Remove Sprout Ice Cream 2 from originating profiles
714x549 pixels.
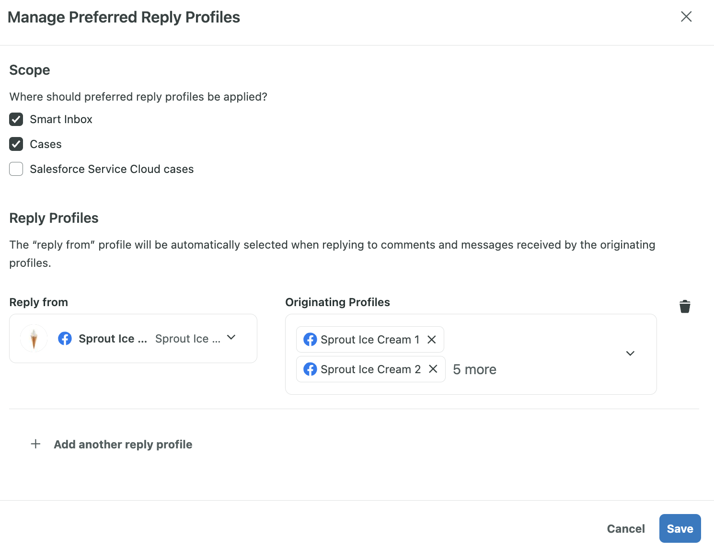point(433,369)
